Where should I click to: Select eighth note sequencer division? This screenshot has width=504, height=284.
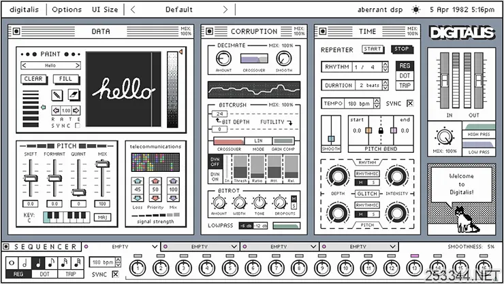click(x=51, y=263)
